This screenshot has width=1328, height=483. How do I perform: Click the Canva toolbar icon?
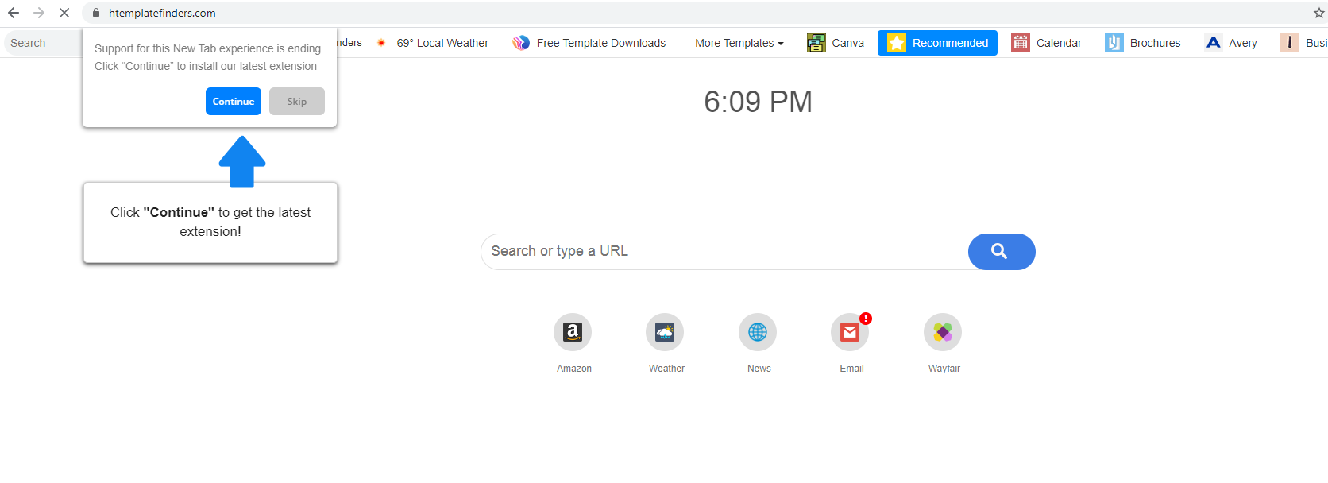coord(816,43)
